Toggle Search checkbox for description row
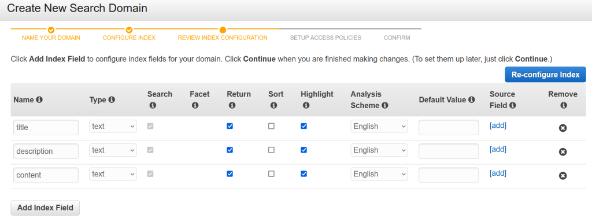This screenshot has width=592, height=222. 150,150
